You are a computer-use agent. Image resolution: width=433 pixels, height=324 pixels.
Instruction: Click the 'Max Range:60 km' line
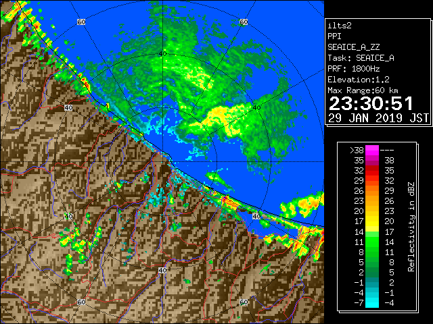pos(363,90)
